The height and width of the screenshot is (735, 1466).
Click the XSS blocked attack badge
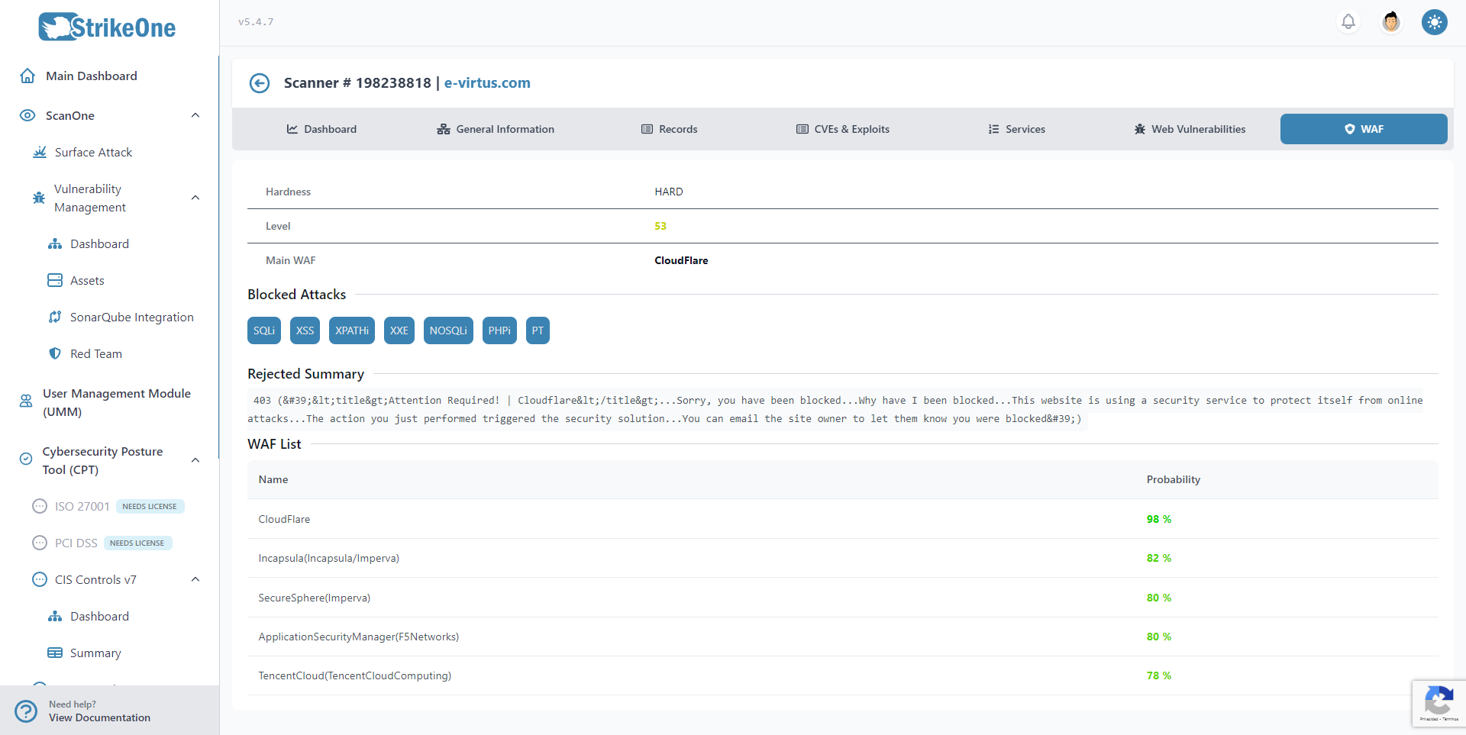point(305,330)
